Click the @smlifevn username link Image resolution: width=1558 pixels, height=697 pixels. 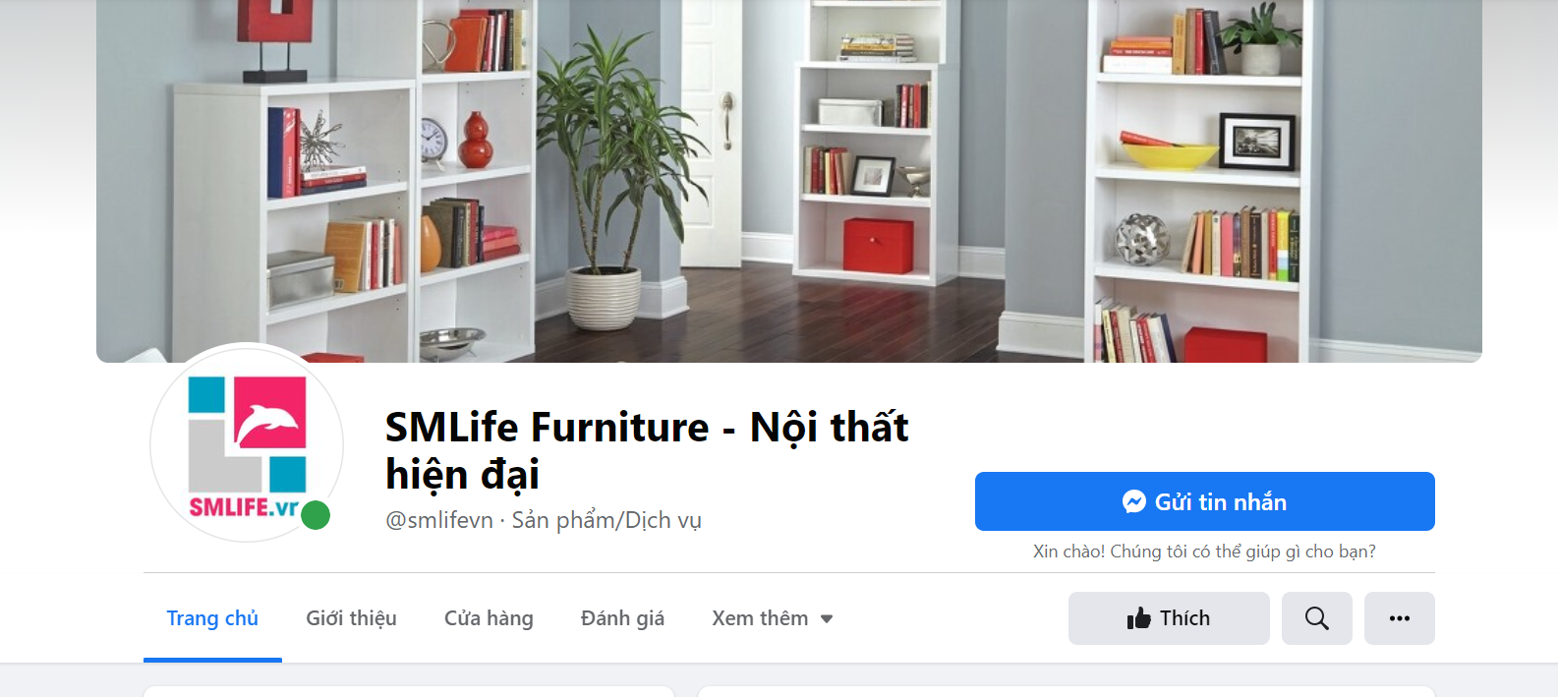[439, 520]
